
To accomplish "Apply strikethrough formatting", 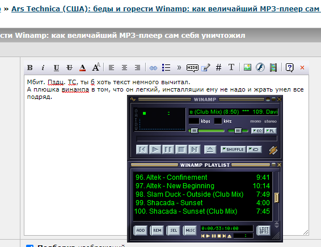I will coord(69,67).
